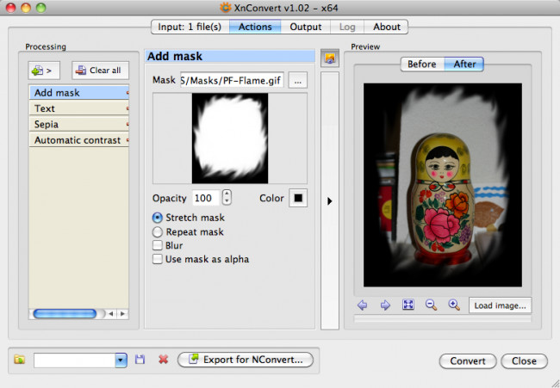Click the Add action icon button
560x388 pixels.
click(x=44, y=71)
